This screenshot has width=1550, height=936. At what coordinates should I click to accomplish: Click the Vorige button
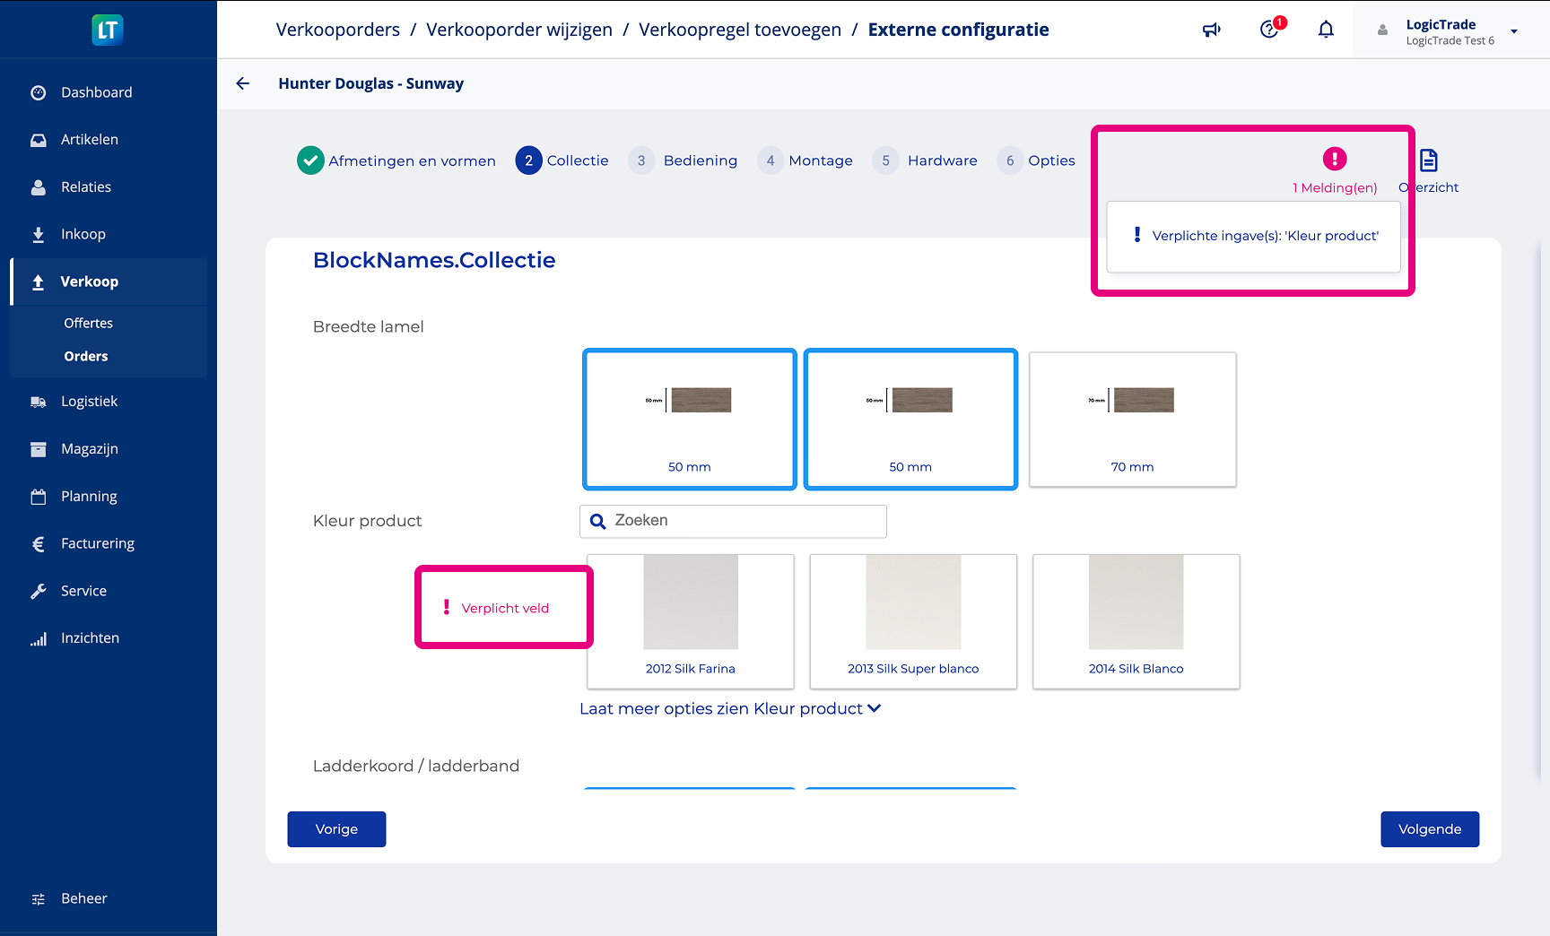tap(336, 829)
